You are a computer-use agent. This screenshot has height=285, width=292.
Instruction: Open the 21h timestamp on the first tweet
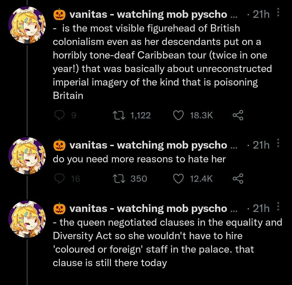coord(261,15)
